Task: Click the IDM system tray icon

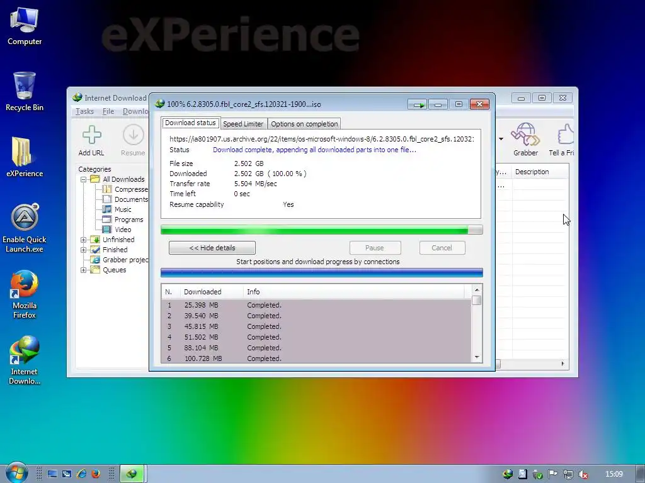Action: pos(508,474)
